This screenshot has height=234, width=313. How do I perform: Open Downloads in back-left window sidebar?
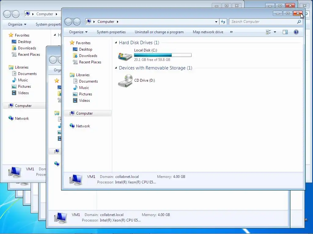pos(27,48)
